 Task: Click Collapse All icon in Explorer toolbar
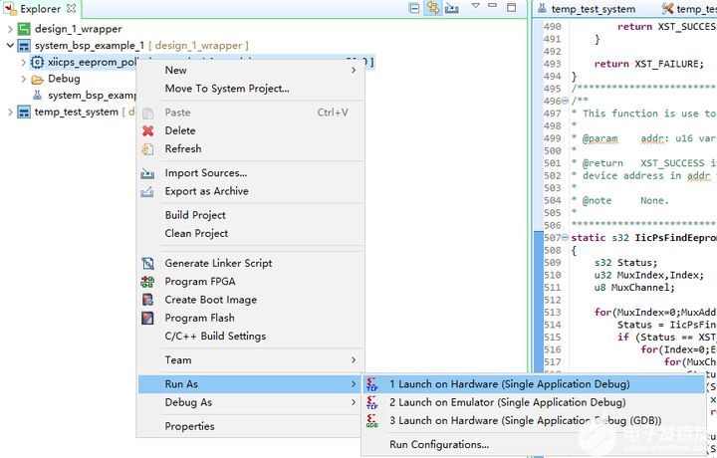(x=414, y=8)
